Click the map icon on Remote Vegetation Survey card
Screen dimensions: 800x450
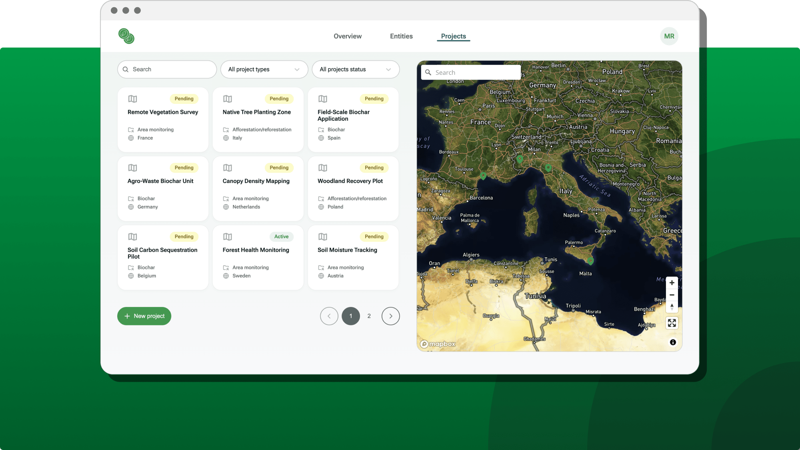(132, 99)
